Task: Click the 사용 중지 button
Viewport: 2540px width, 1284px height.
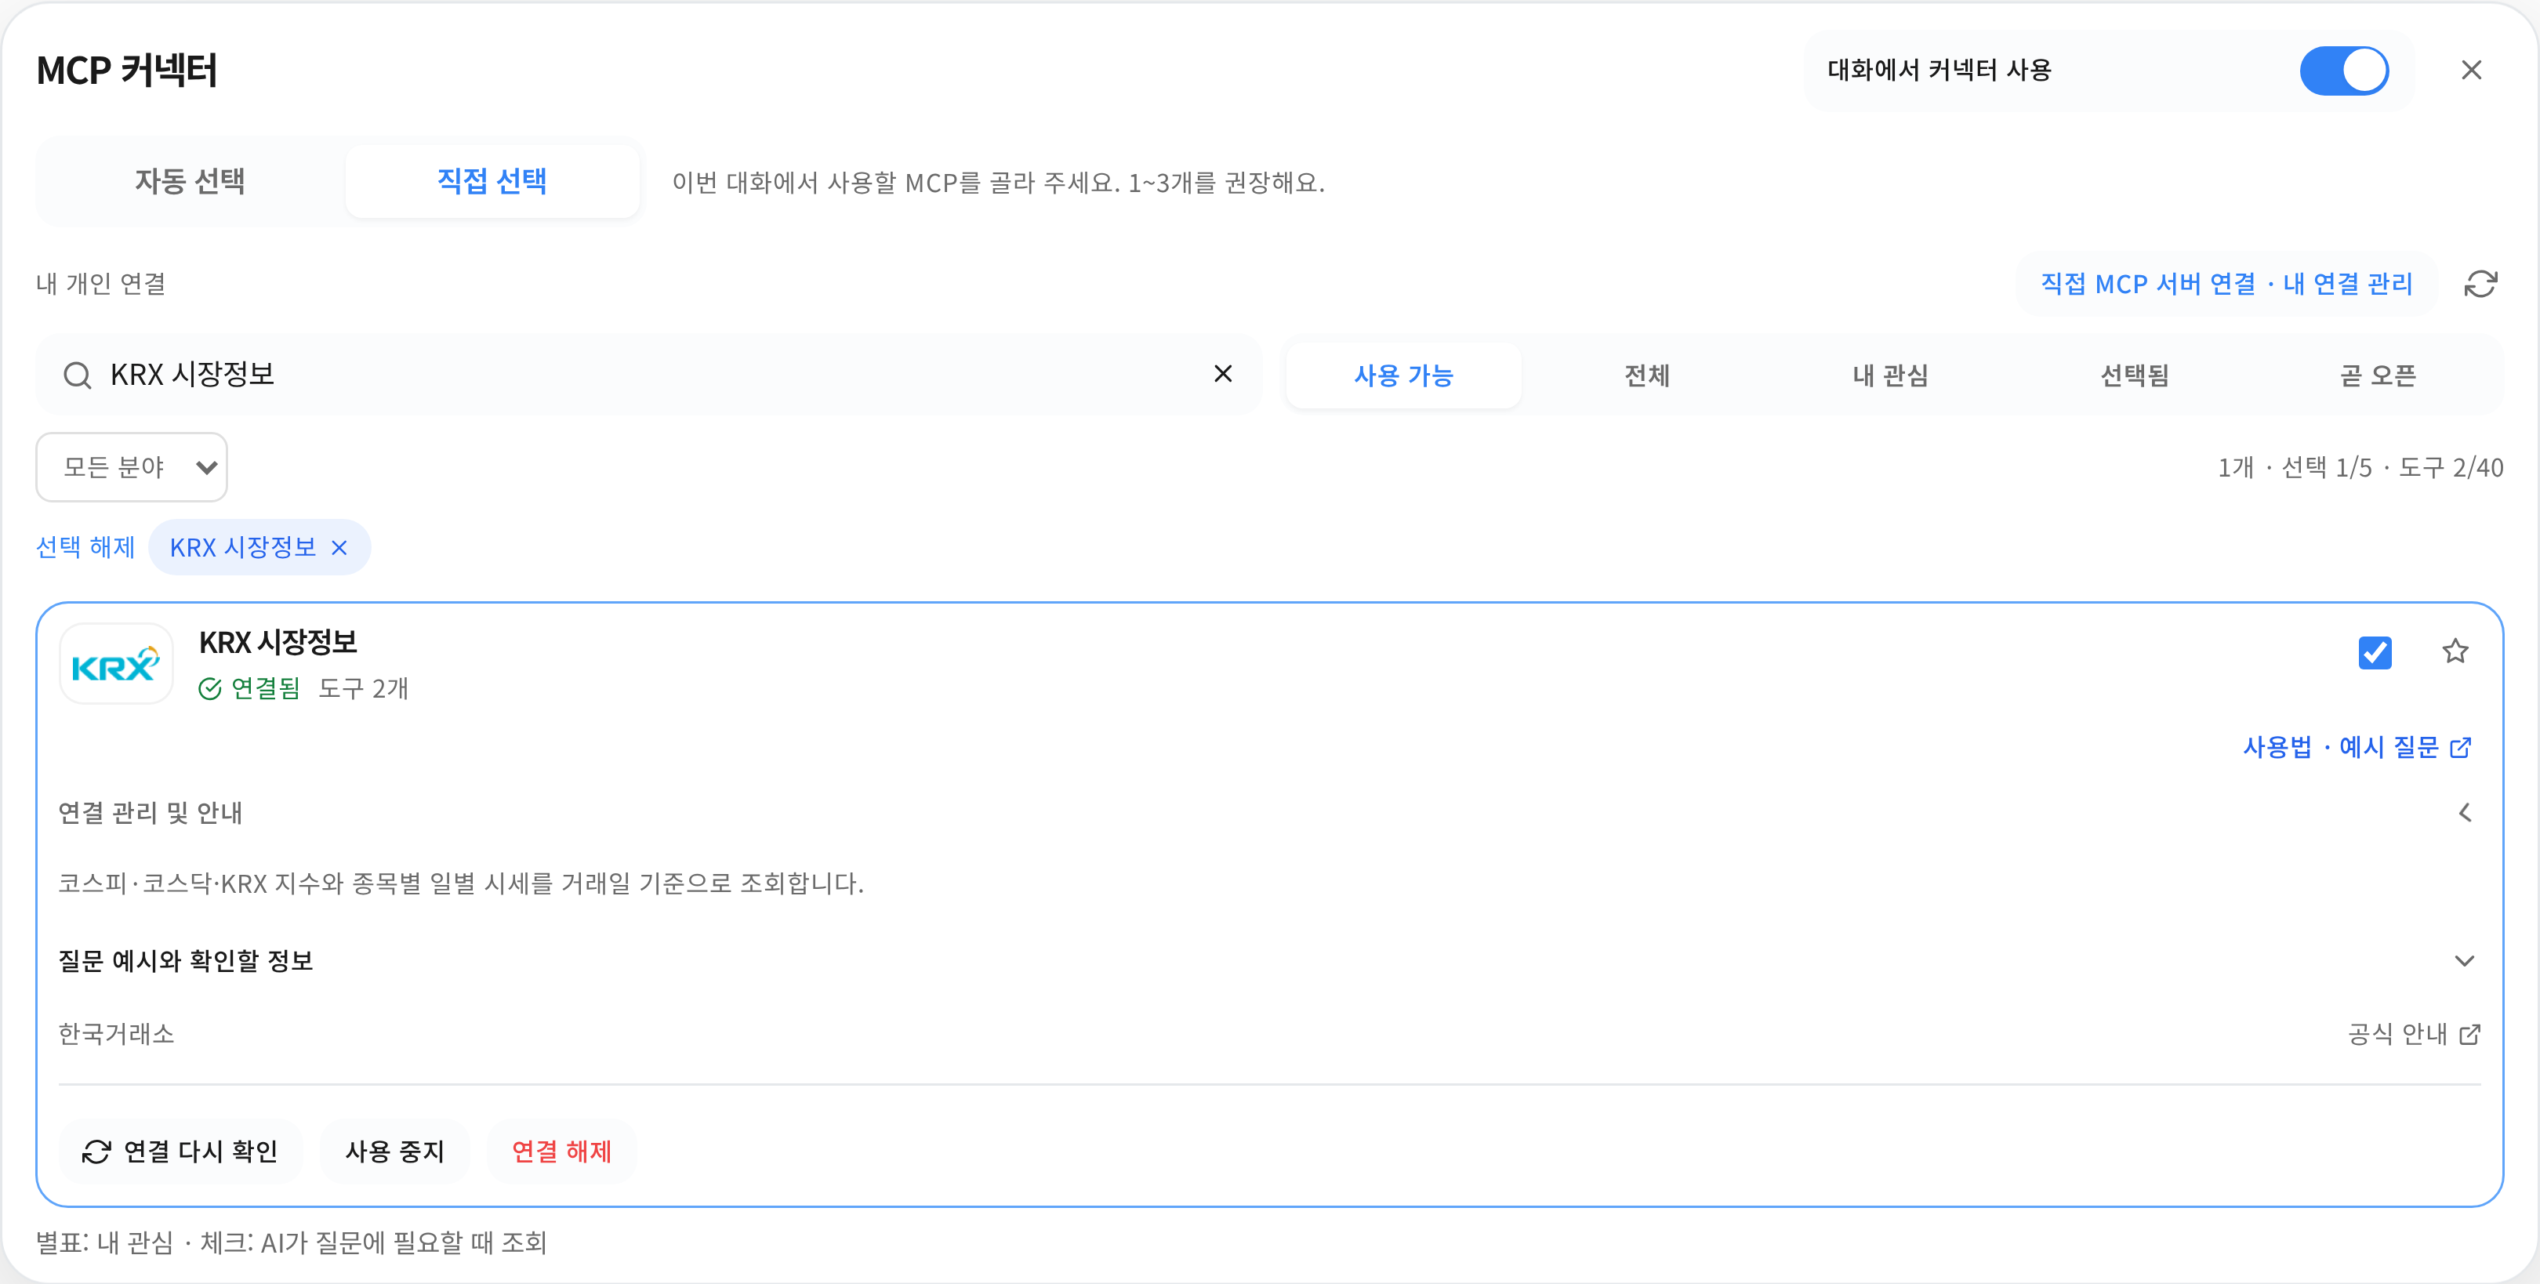Action: [x=394, y=1151]
